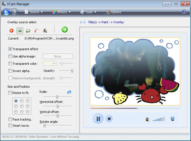Enable the Face tracking checkbox
Viewport: 191px width, 141px height.
coord(10,119)
